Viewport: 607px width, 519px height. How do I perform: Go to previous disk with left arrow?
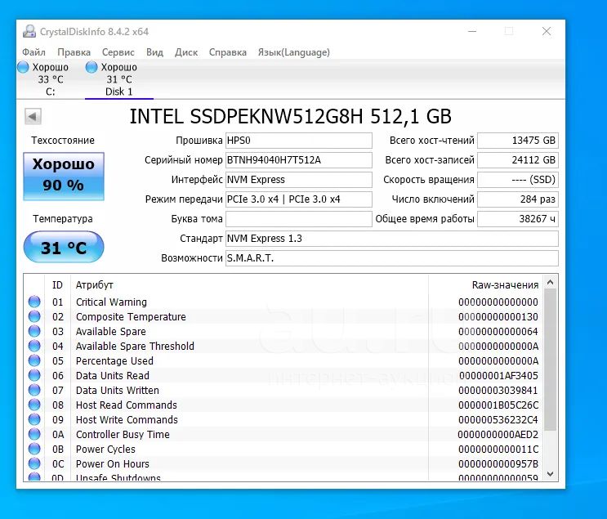tap(33, 116)
